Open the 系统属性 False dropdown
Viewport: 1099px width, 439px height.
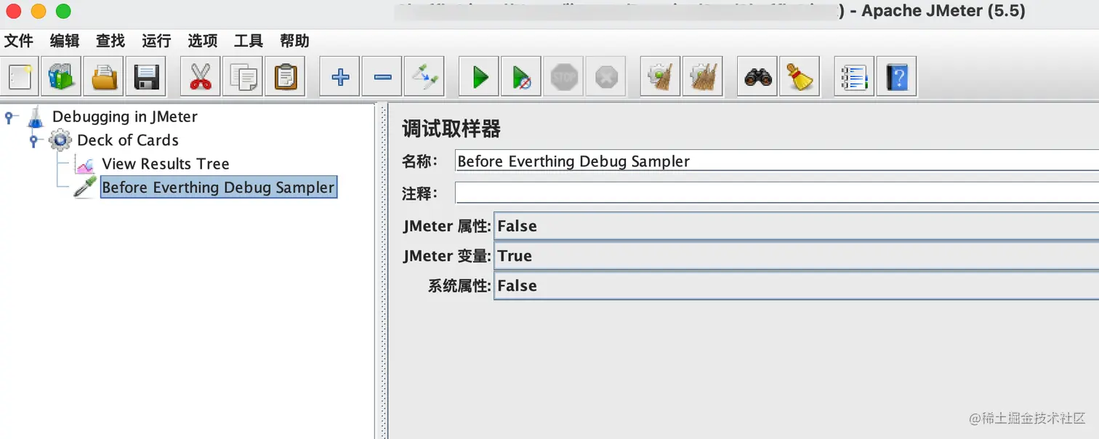pos(796,286)
